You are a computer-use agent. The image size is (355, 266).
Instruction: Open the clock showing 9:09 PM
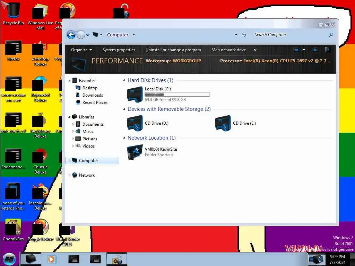pos(337,259)
